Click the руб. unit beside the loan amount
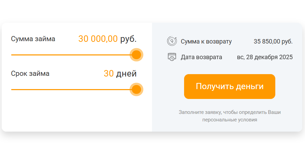Screen dimensions: 305x152 [128, 39]
